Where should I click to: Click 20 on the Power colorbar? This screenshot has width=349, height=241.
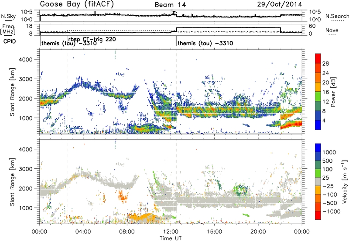tap(325, 83)
